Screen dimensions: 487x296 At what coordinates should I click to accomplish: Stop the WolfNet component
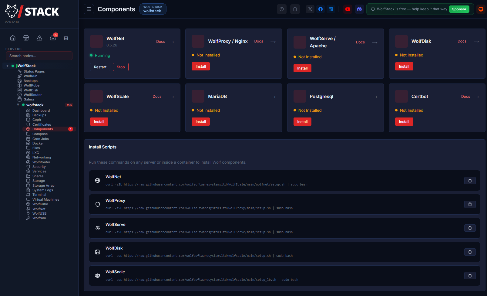[x=121, y=67]
